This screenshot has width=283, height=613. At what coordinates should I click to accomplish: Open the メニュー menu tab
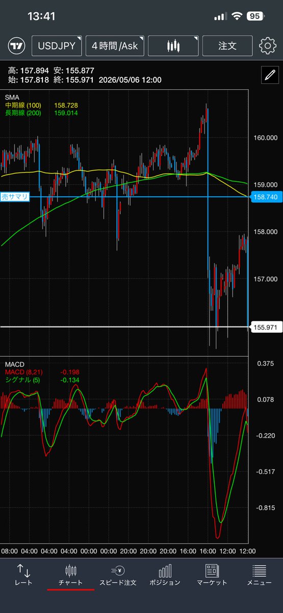[x=260, y=575]
